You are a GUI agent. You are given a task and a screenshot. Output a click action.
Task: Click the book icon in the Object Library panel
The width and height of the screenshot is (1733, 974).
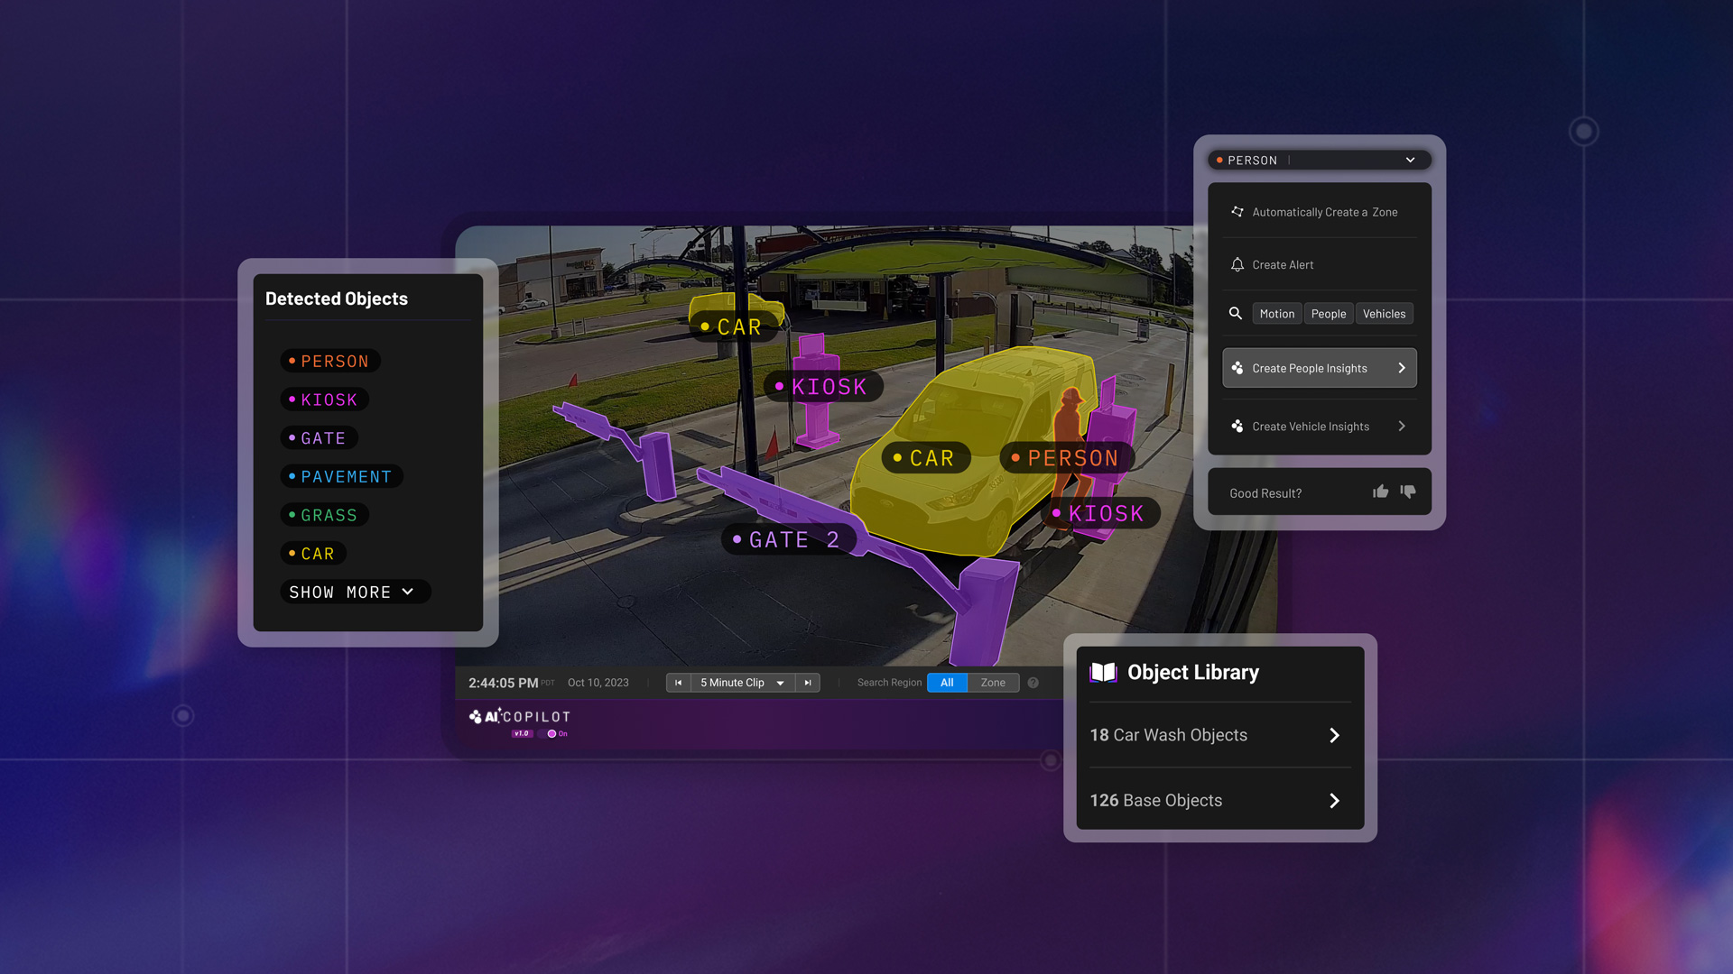tap(1103, 672)
